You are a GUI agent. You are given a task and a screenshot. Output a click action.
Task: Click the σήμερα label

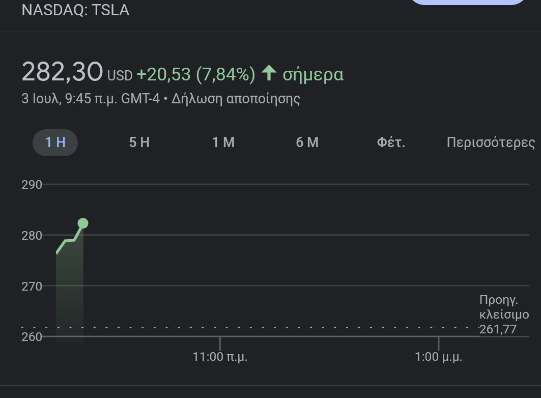pos(313,75)
